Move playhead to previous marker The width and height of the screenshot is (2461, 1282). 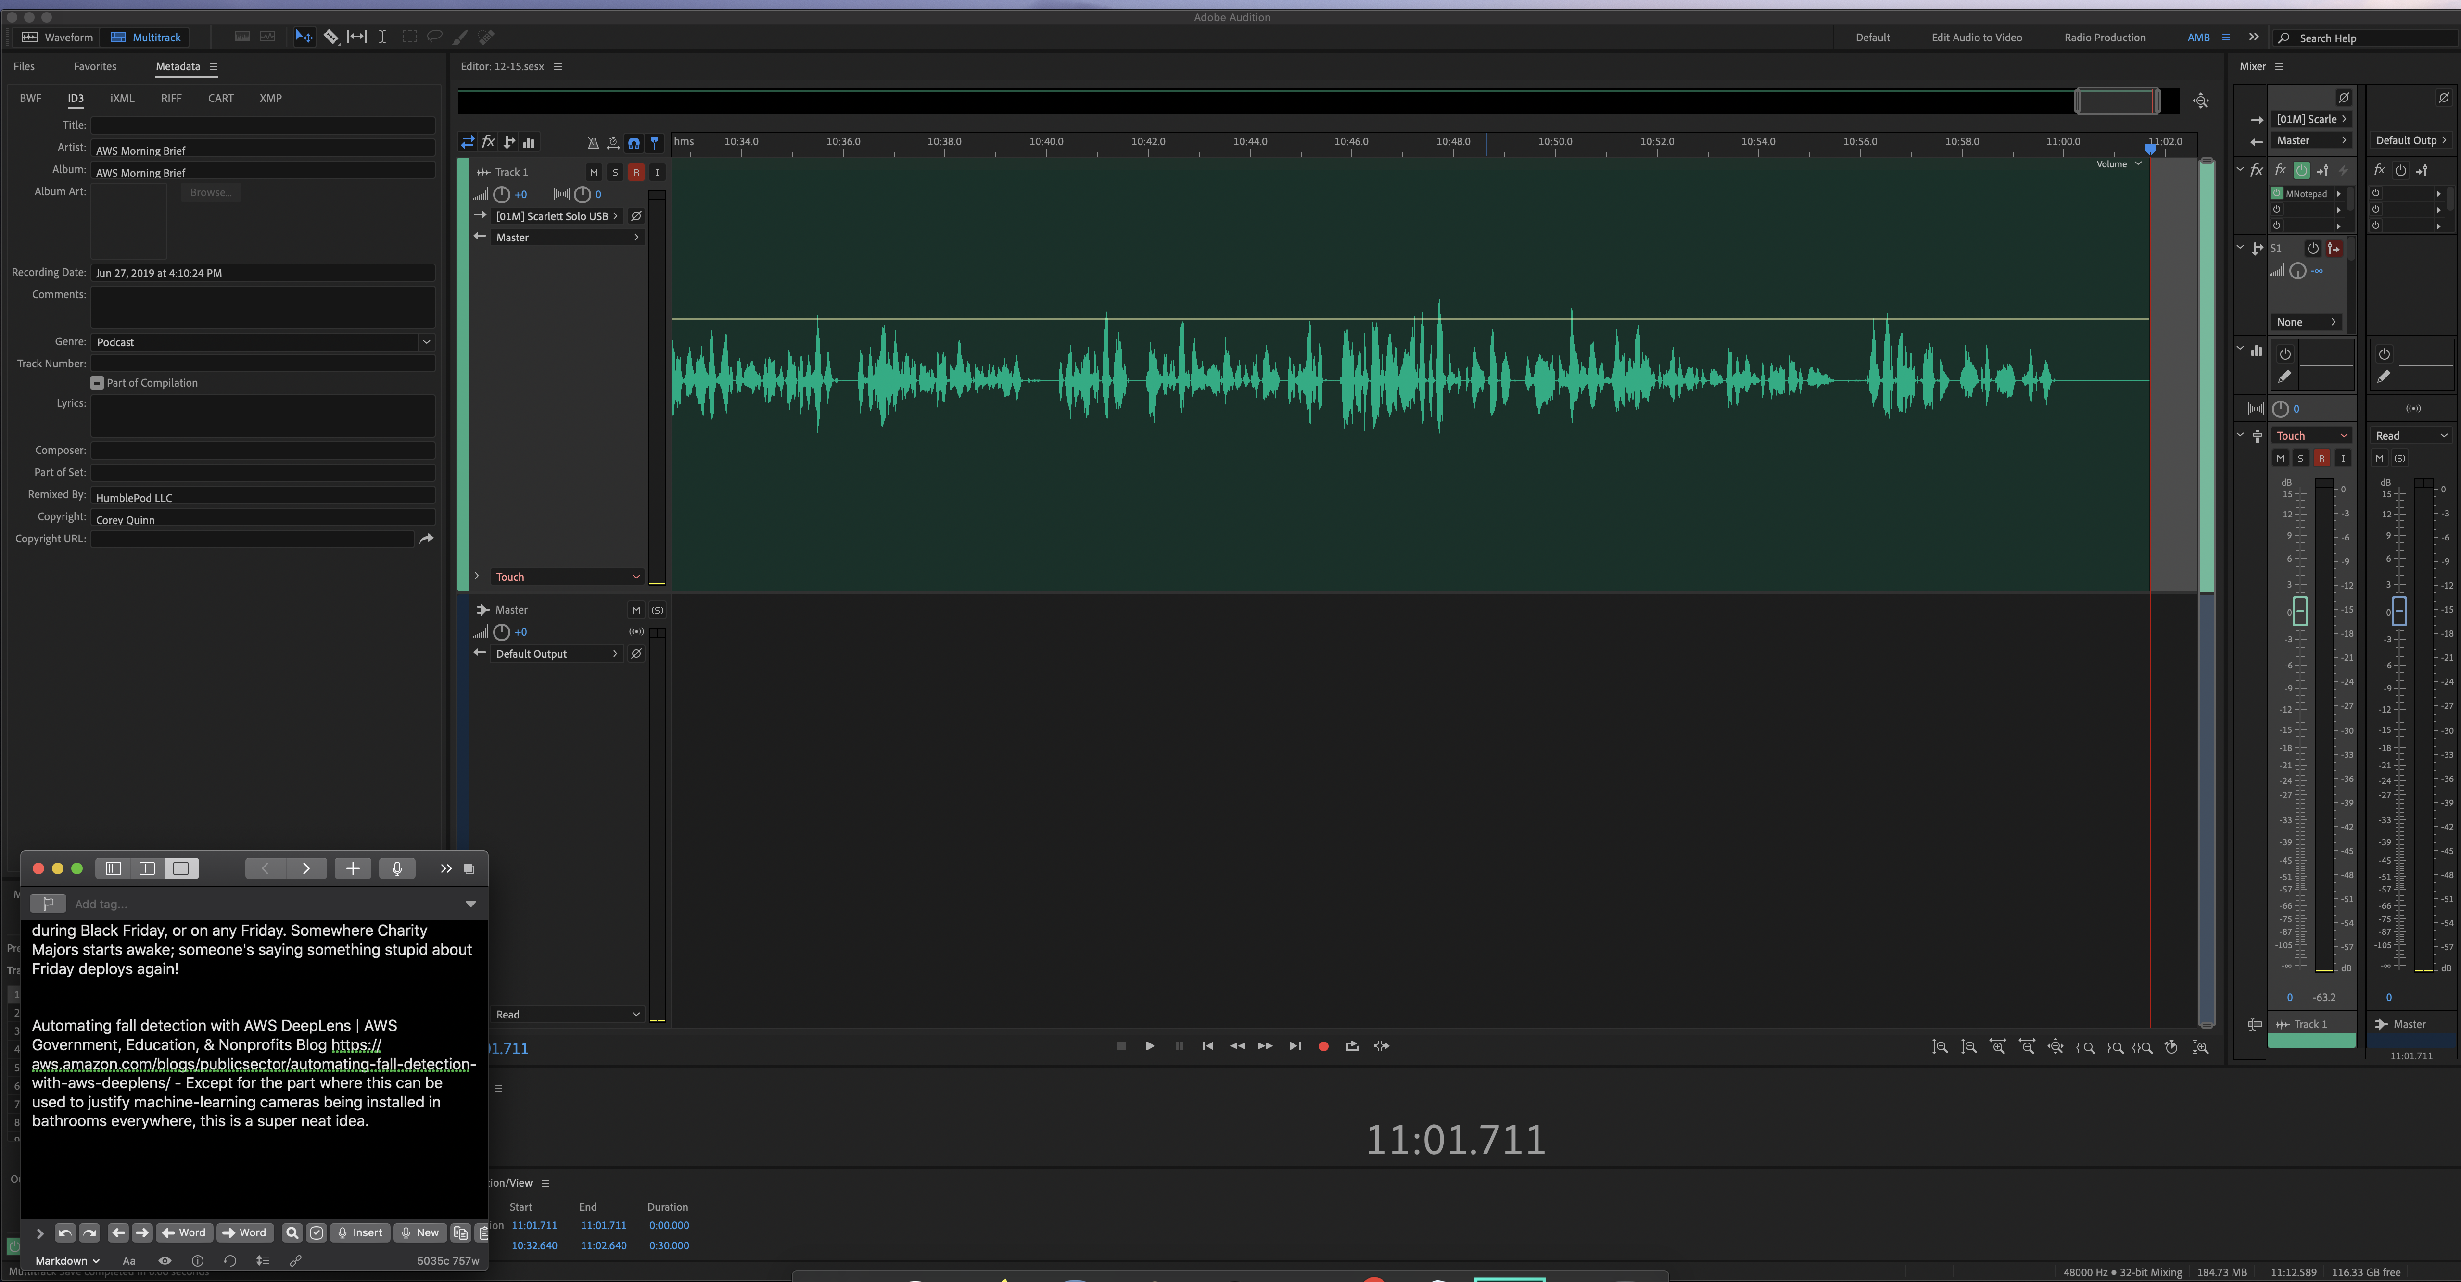click(x=1207, y=1046)
